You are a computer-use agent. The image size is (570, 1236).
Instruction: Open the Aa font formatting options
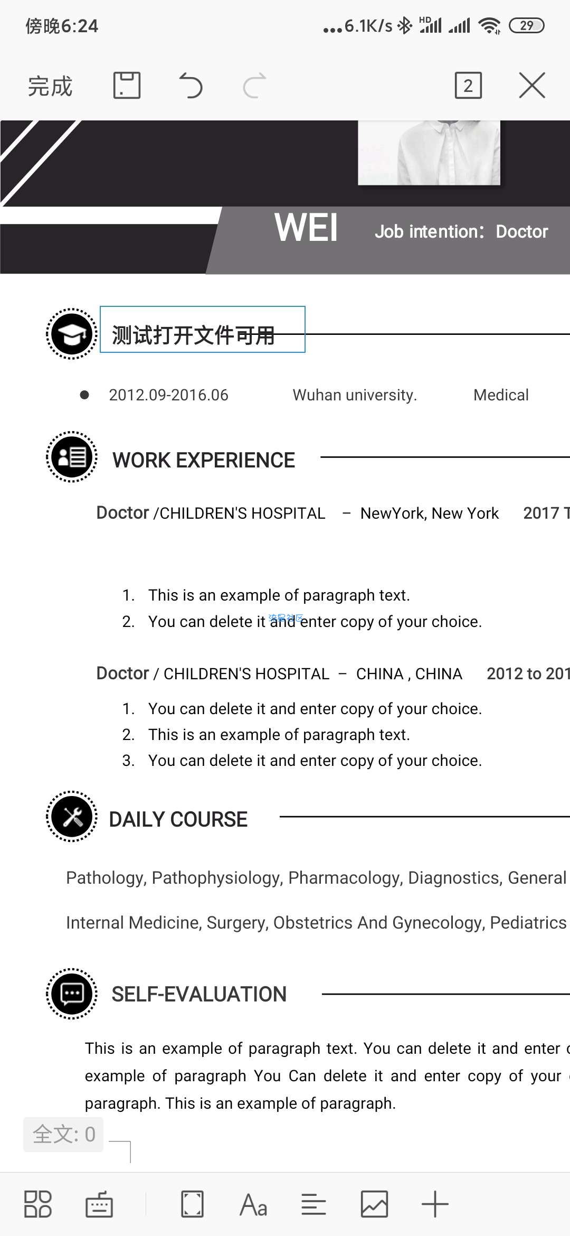[253, 1205]
